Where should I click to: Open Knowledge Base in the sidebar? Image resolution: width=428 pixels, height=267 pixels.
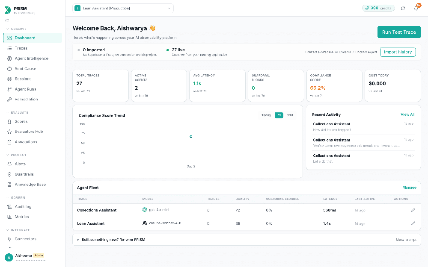(x=33, y=185)
